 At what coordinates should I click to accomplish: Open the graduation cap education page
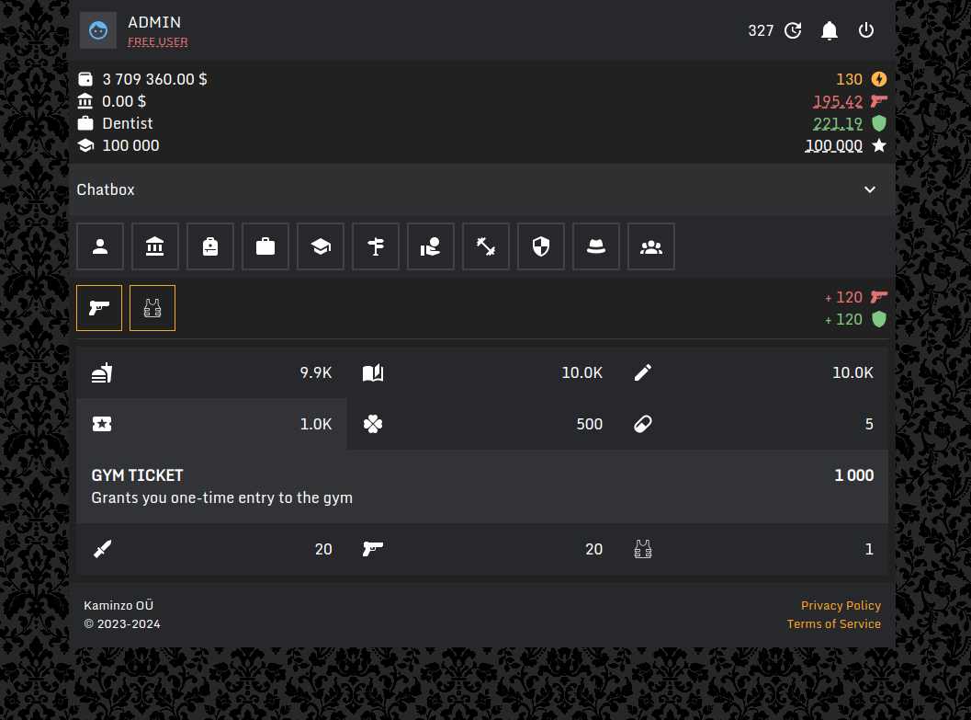321,246
